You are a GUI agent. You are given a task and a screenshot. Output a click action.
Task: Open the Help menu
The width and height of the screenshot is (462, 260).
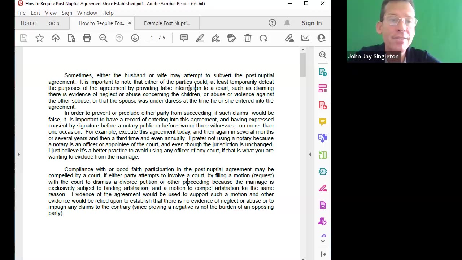[108, 13]
